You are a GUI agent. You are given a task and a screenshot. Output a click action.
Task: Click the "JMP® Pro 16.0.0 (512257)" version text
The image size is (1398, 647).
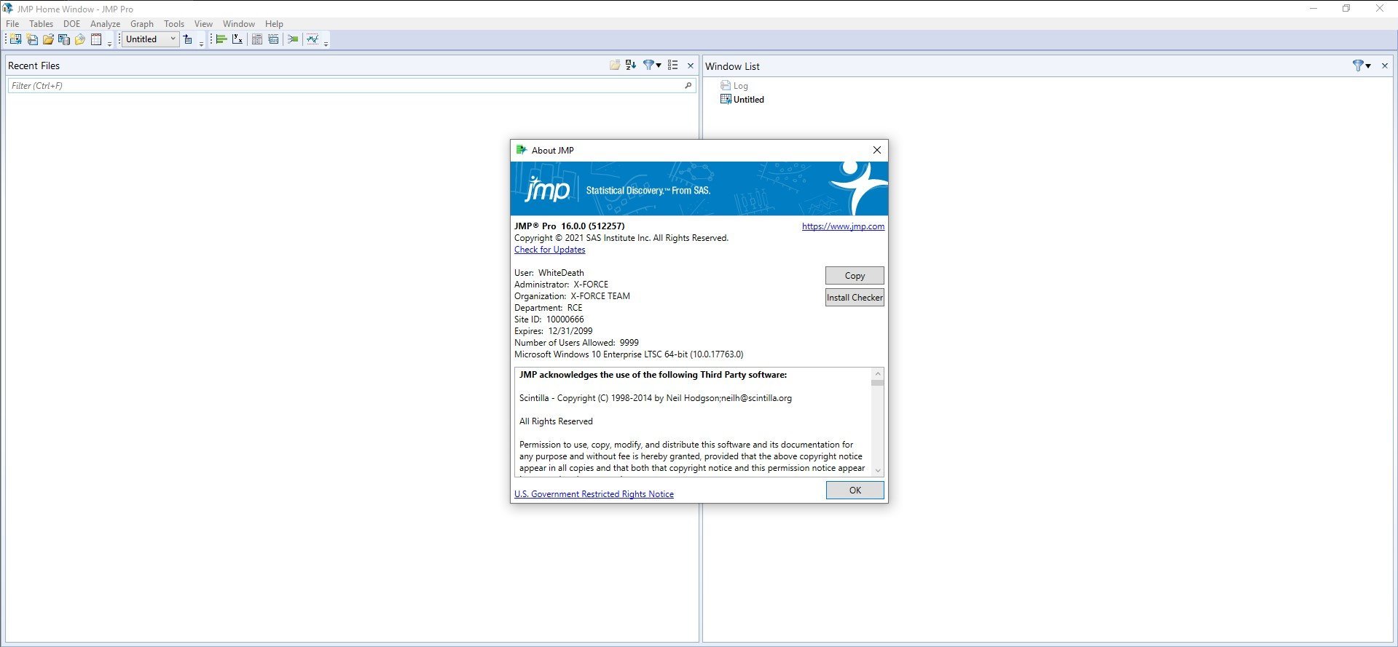tap(569, 226)
